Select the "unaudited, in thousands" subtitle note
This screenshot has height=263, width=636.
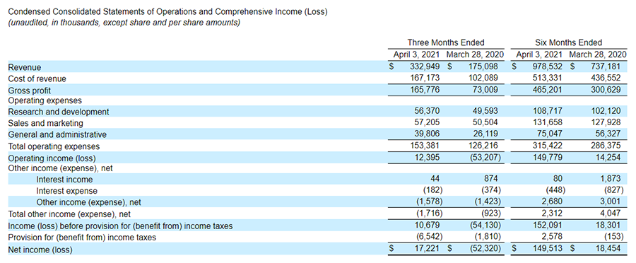[124, 23]
